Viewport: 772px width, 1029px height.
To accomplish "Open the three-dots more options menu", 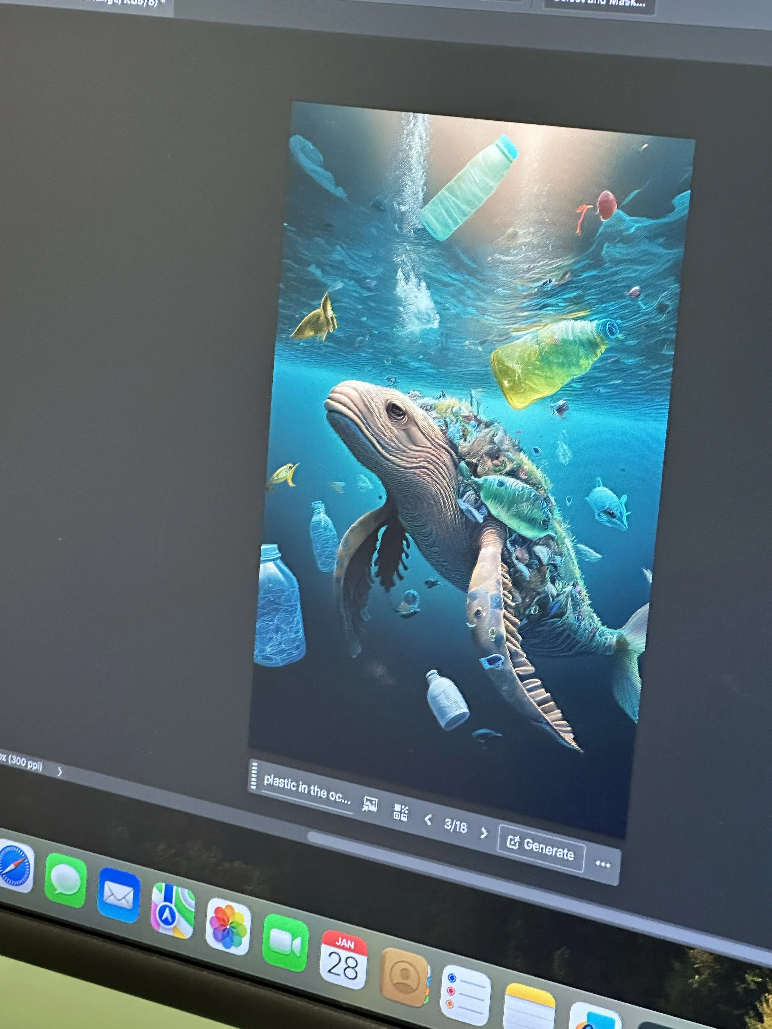I will 602,864.
